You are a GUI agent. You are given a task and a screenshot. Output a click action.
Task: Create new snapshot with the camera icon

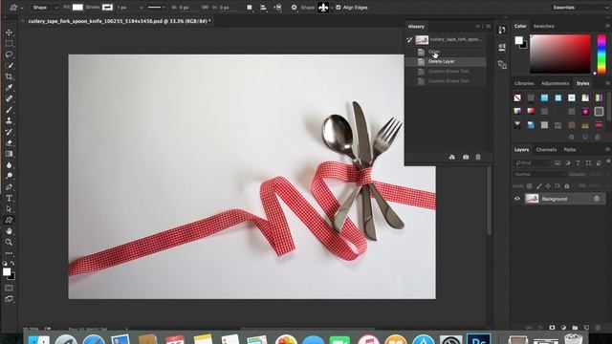466,157
